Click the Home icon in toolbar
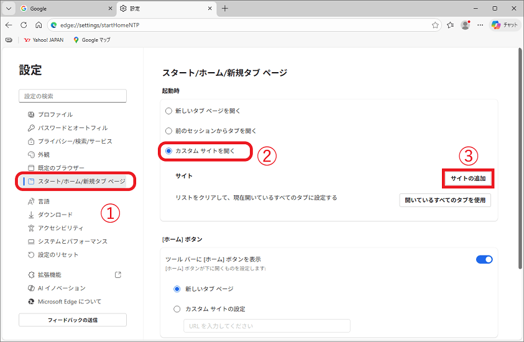 [x=39, y=25]
